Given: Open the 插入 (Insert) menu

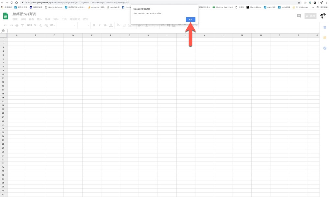Looking at the screenshot, I should [39, 19].
